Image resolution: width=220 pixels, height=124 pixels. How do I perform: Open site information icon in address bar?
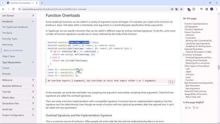(20, 9)
